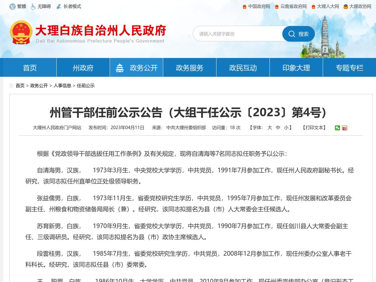Image resolution: width=376 pixels, height=282 pixels.
Task: Enable 长者模式 elder mode
Action: (x=58, y=6)
